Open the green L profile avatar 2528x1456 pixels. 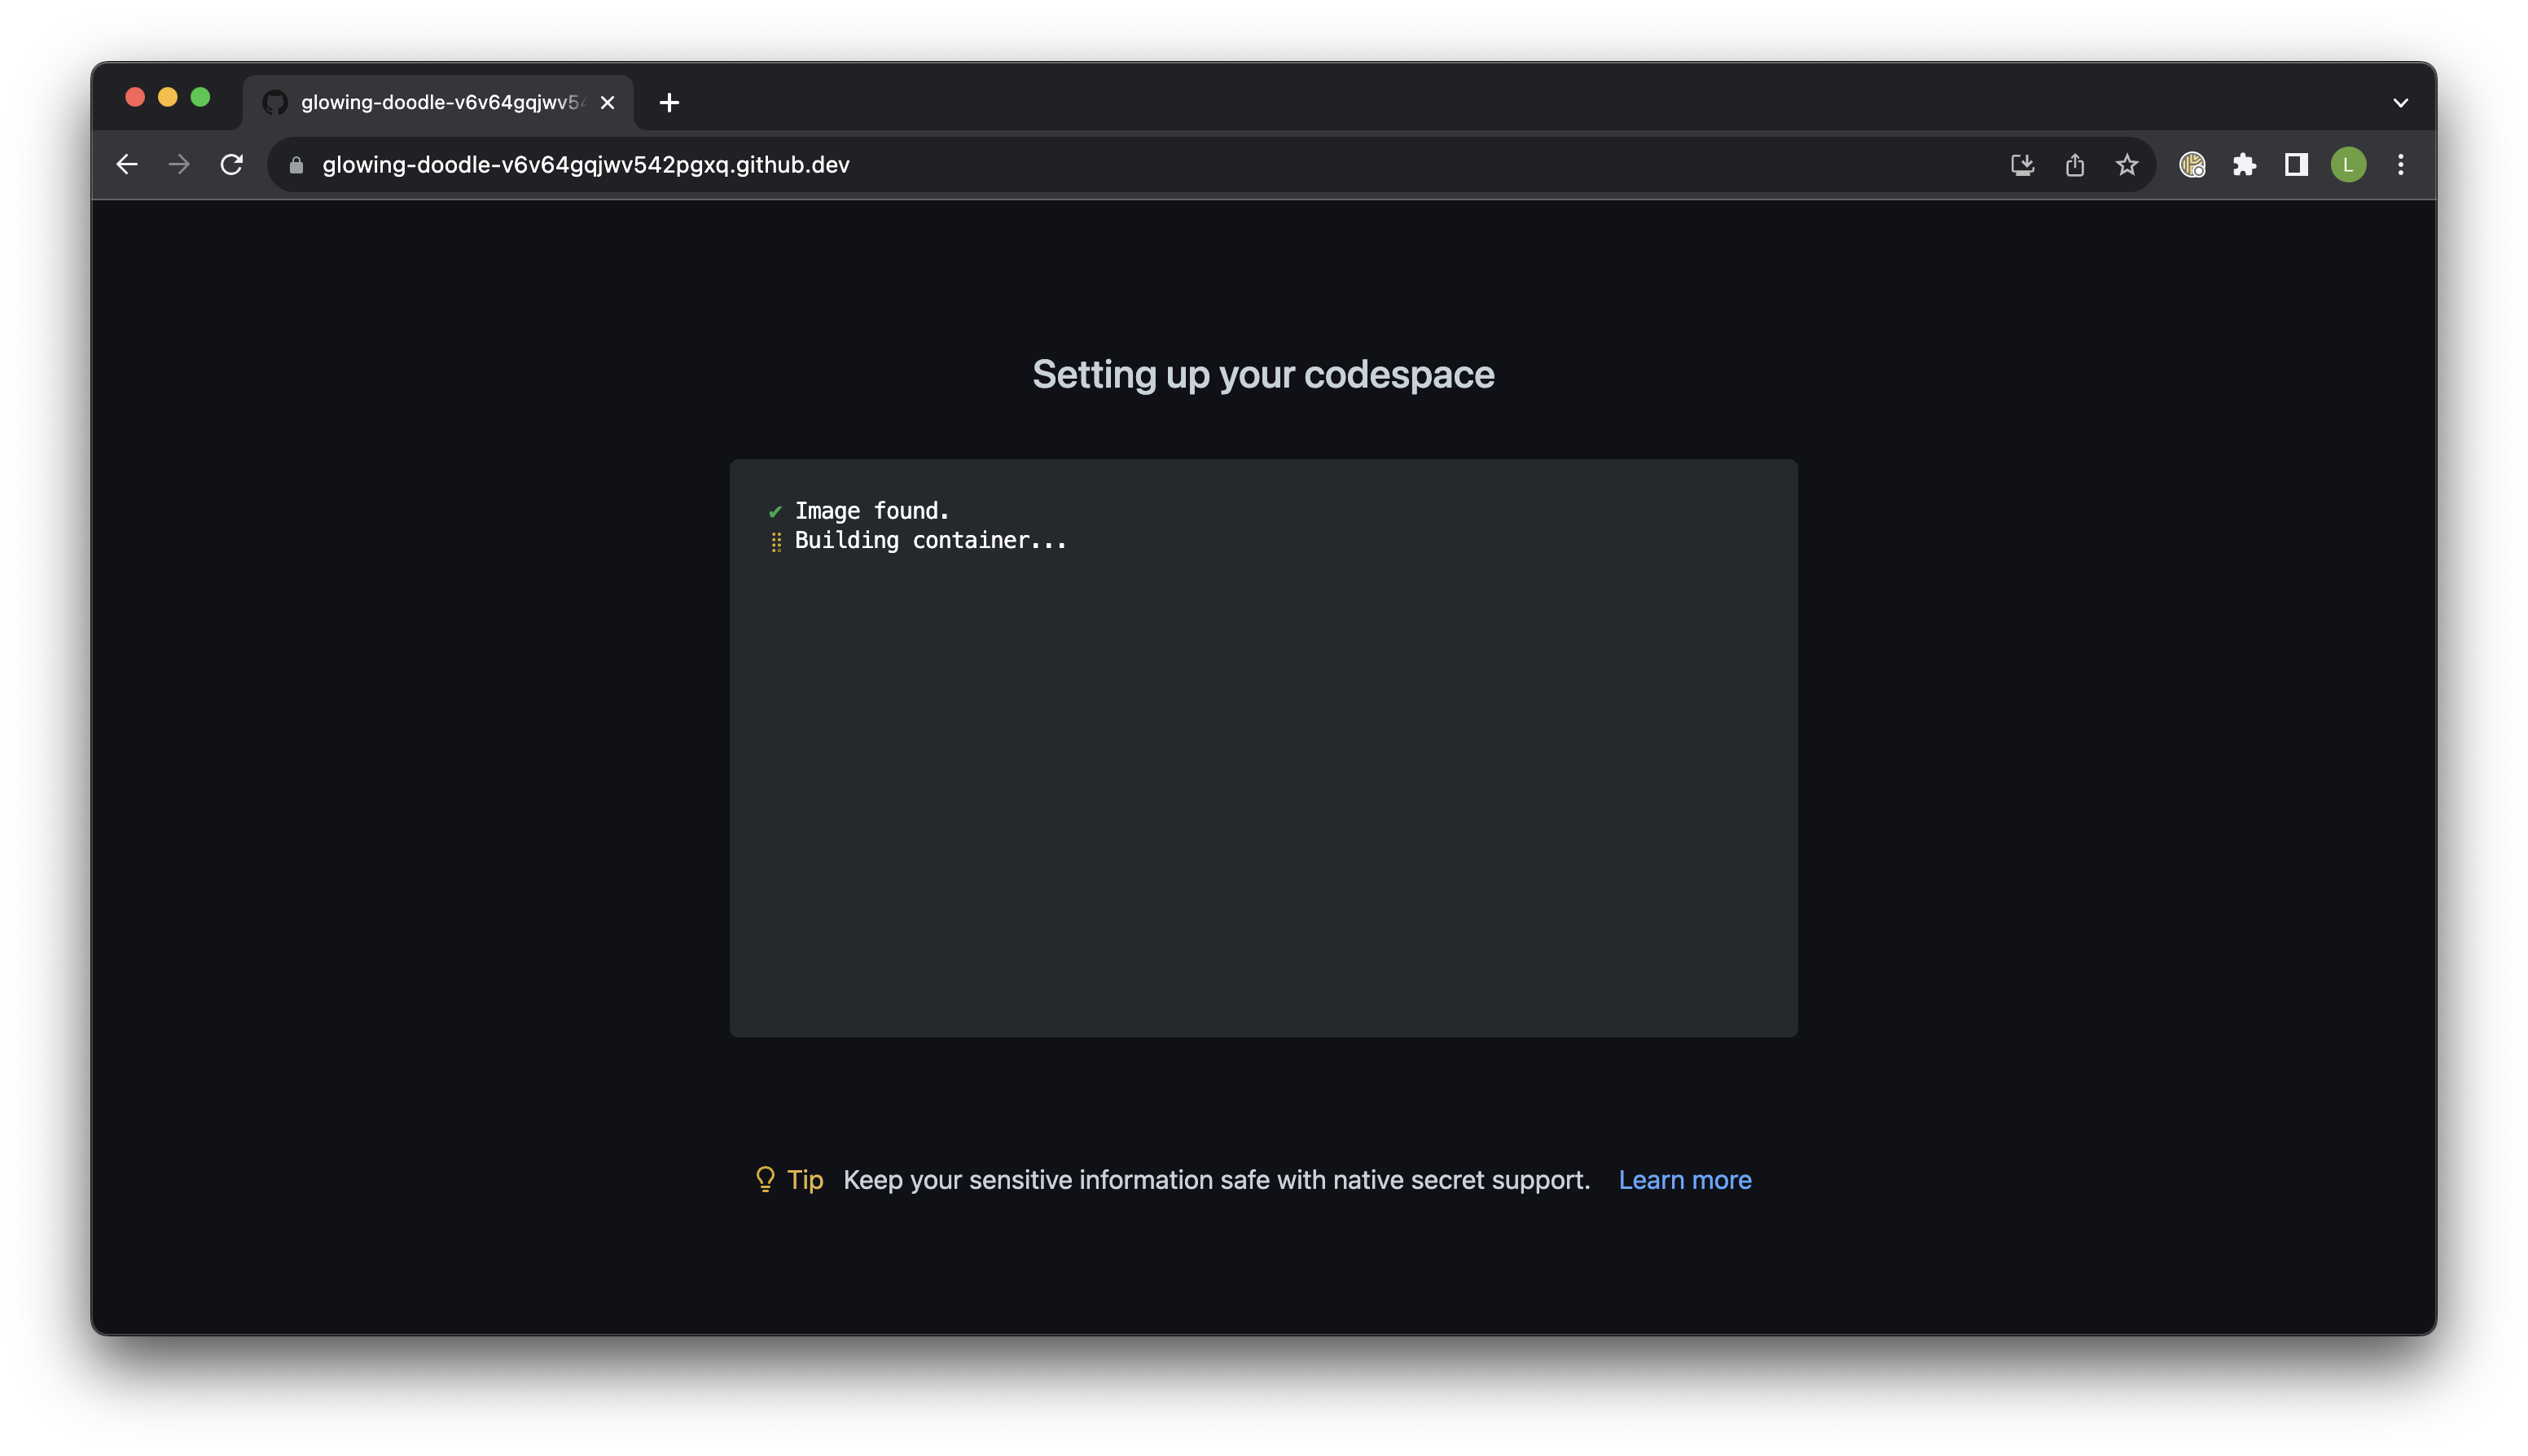click(2348, 165)
